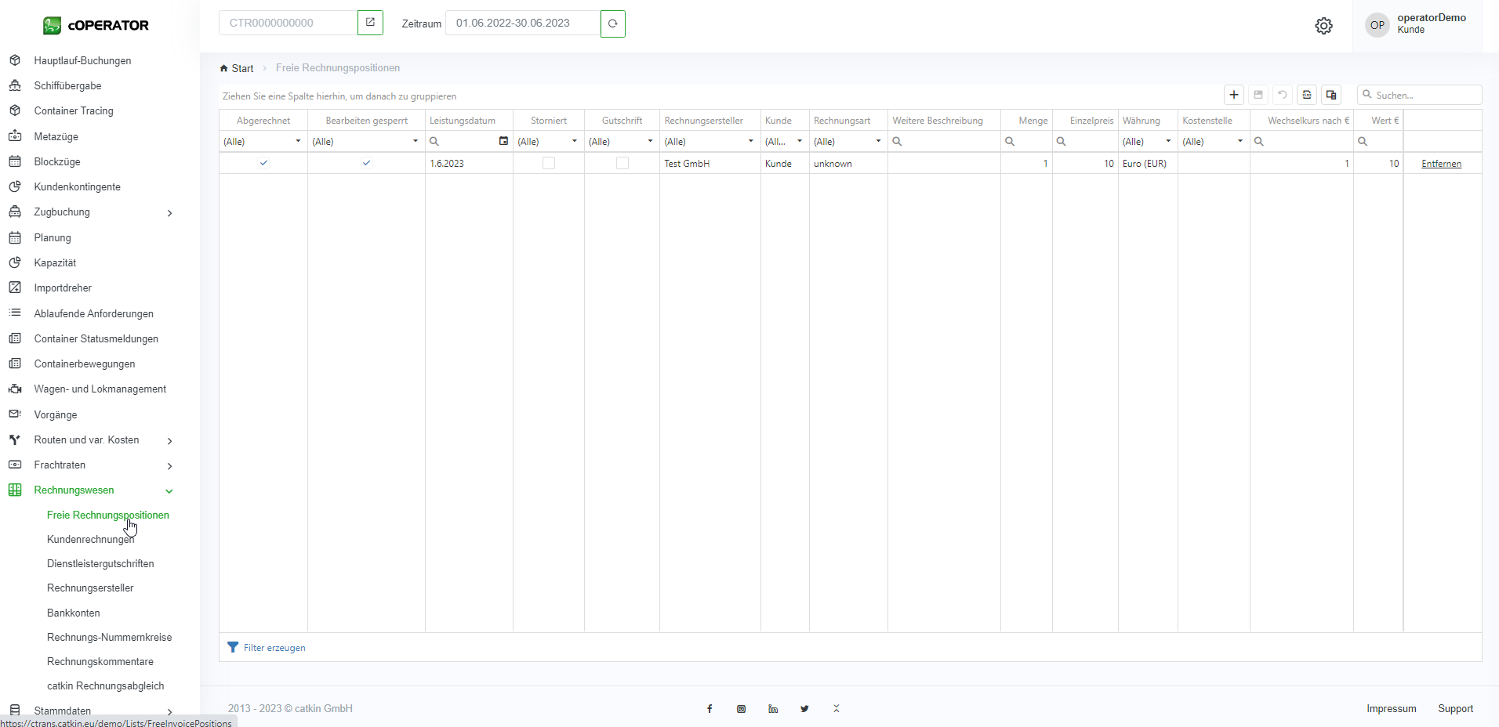Screen dimensions: 1499x727
Task: Open the settings gear icon
Action: (1323, 26)
